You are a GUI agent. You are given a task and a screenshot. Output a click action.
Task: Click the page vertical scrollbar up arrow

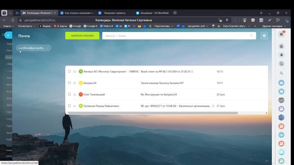[x=273, y=30]
